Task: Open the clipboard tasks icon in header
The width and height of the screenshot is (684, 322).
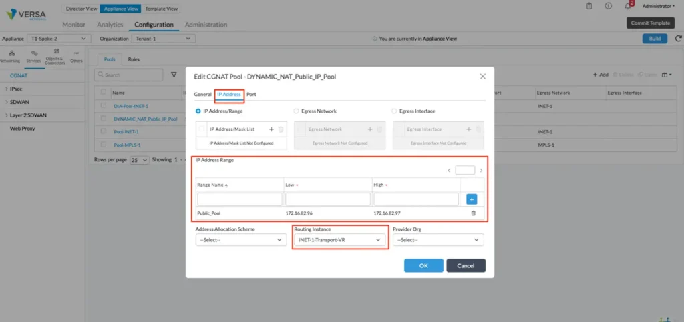Action: tap(589, 6)
